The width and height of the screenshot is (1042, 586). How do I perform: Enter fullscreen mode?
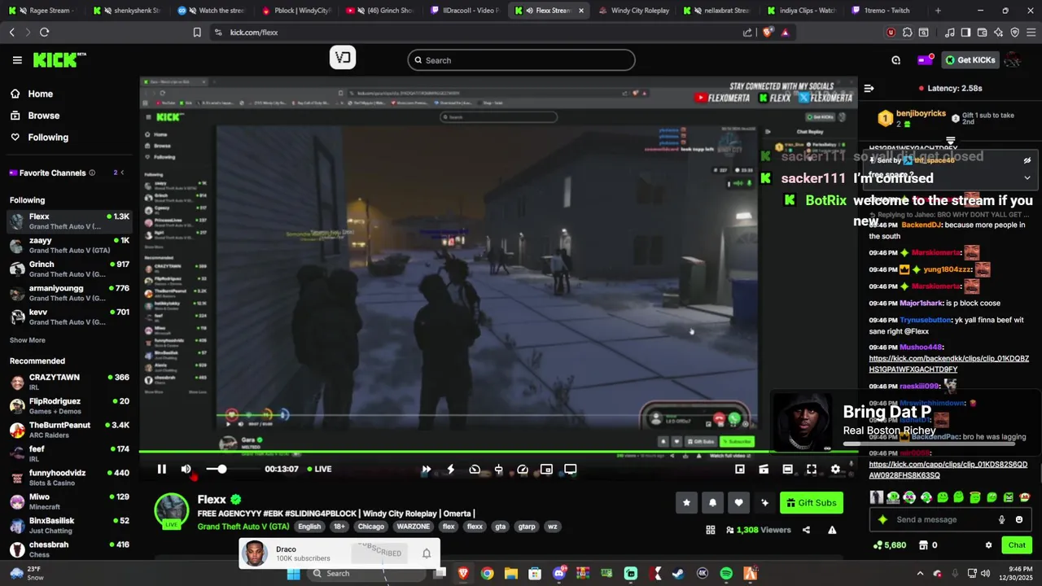812,469
